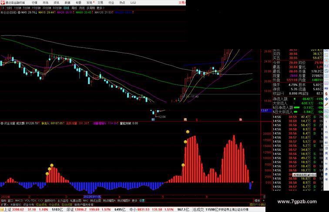This screenshot has height=212, width=329.
Task: Select the 周 period shortcut in right sidebar
Action: click(x=326, y=153)
